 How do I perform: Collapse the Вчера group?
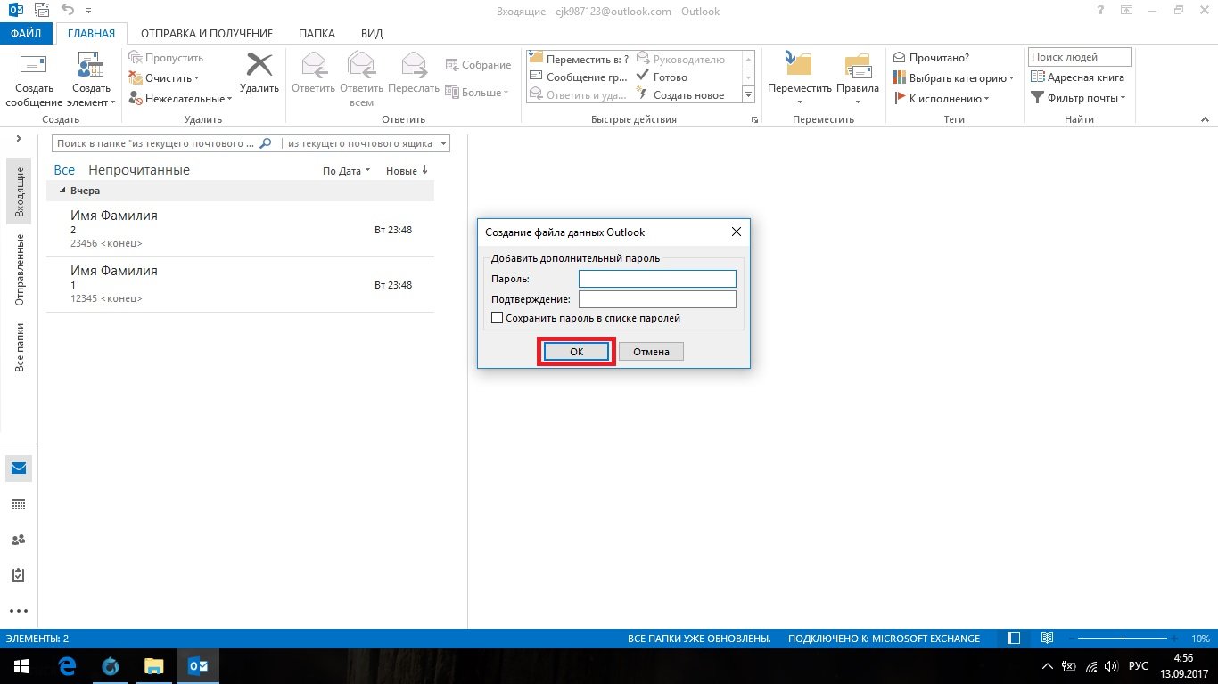click(x=62, y=191)
